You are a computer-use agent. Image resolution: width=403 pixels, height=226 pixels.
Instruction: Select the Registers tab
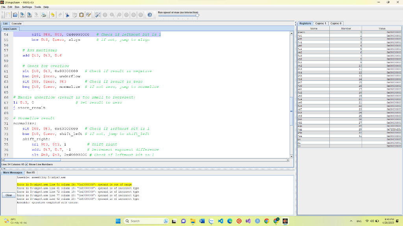coord(305,23)
